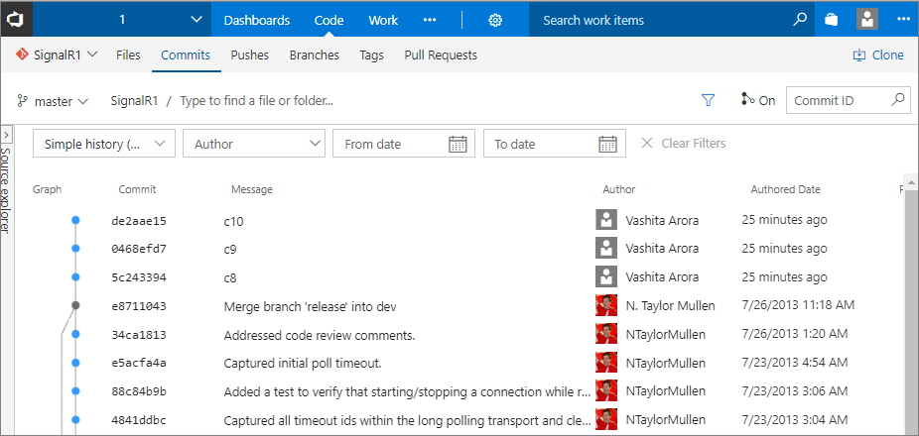Image resolution: width=919 pixels, height=436 pixels.
Task: Click the filter funnel icon
Action: click(x=708, y=100)
